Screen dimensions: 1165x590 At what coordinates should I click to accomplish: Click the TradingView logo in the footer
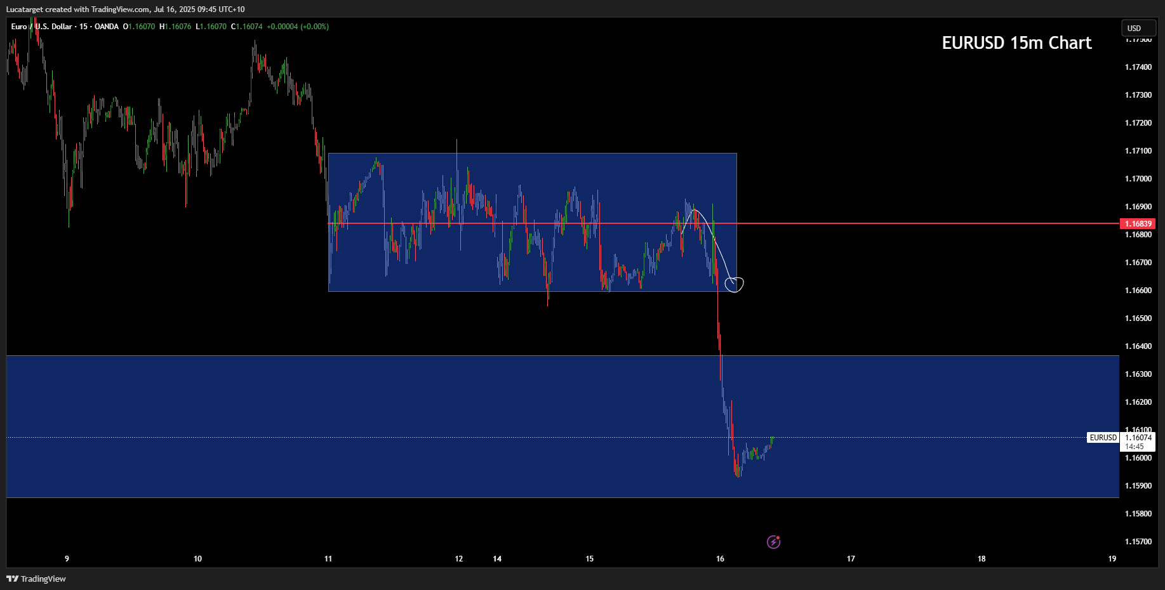[36, 579]
